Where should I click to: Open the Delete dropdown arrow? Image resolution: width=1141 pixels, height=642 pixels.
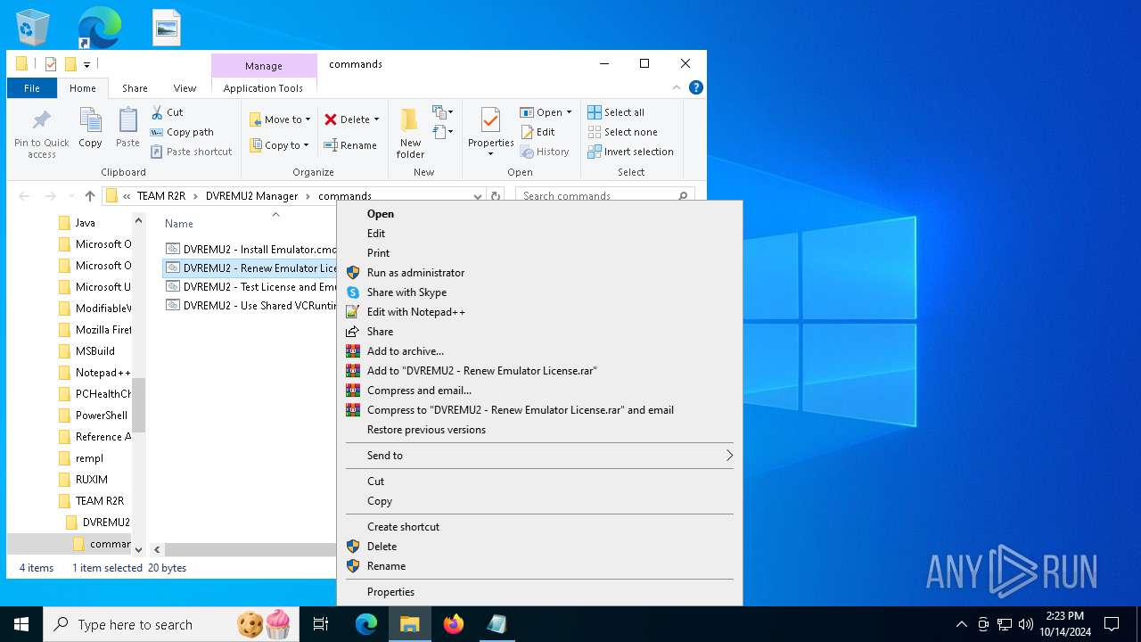376,119
